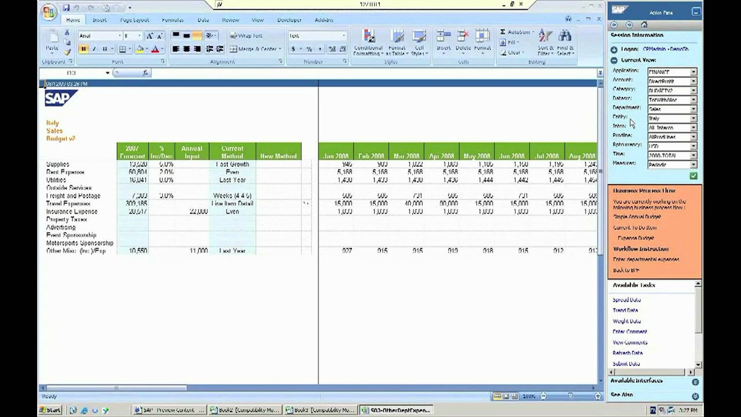Click the horizontal sheet scrollbar
Viewport: 741px width, 417px height.
pyautogui.click(x=116, y=388)
